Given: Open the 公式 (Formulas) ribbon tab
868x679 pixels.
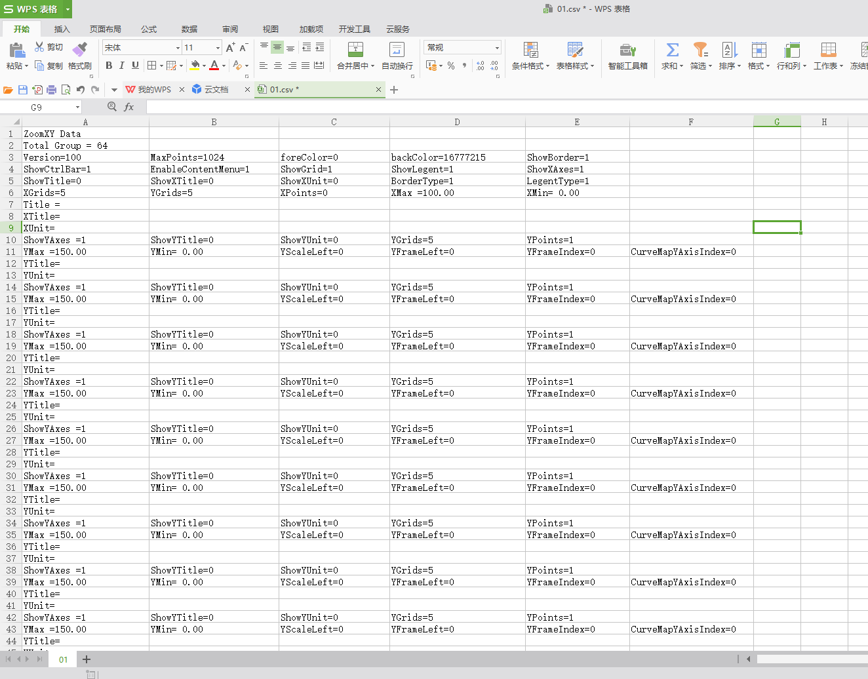Looking at the screenshot, I should (149, 29).
